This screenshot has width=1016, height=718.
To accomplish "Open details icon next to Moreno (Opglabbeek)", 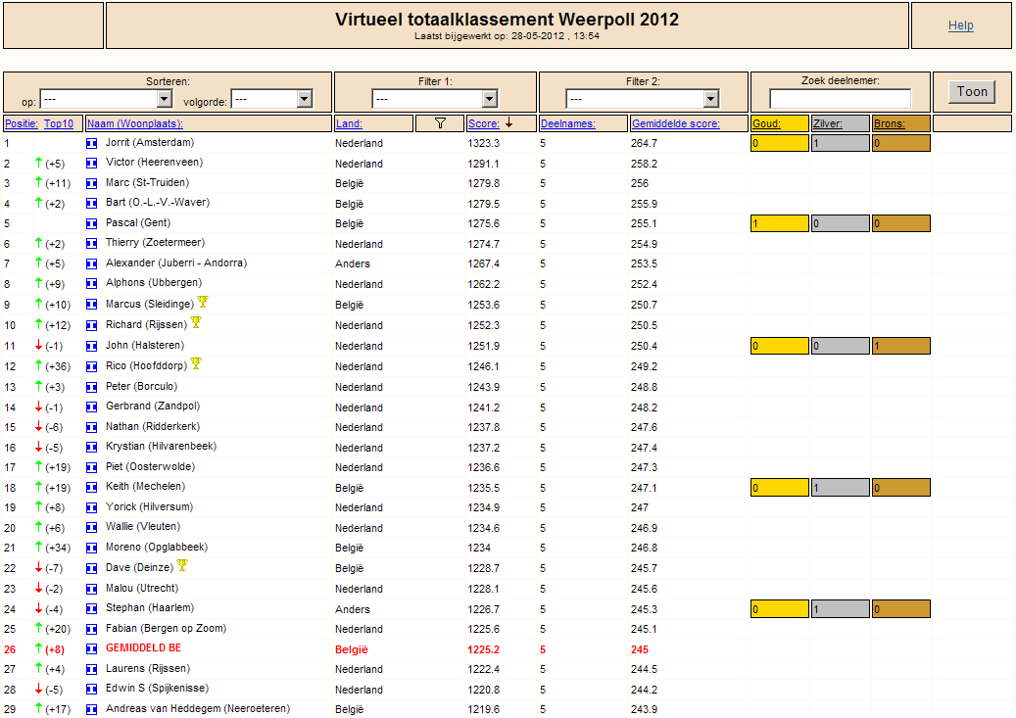I will pos(91,548).
